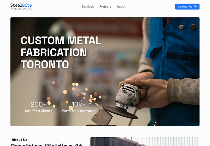
Task: Open the Services menu item
Action: pos(88,7)
